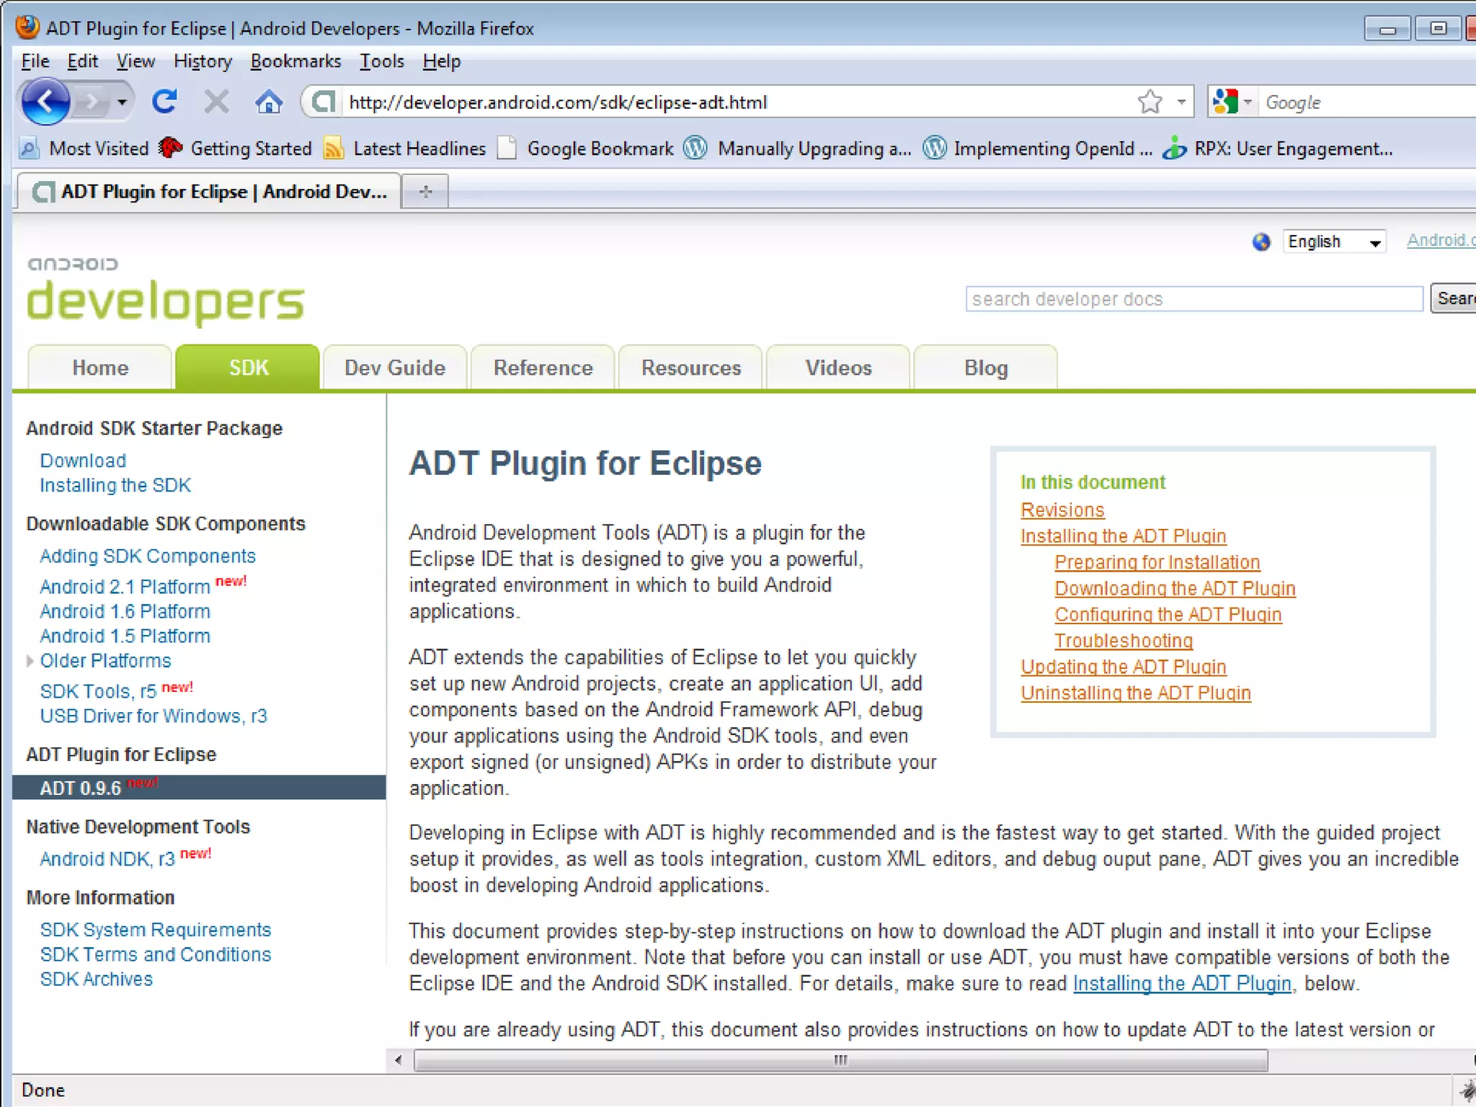1476x1107 pixels.
Task: Open the back/forward history dropdown arrow
Action: tap(122, 102)
